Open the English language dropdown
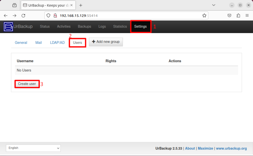Viewport: 253px width, 156px height. [33, 148]
